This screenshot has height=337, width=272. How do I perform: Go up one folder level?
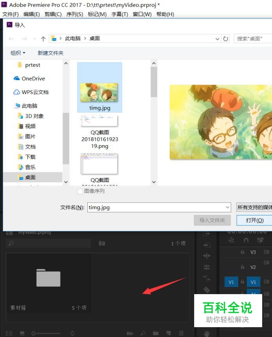(x=43, y=39)
